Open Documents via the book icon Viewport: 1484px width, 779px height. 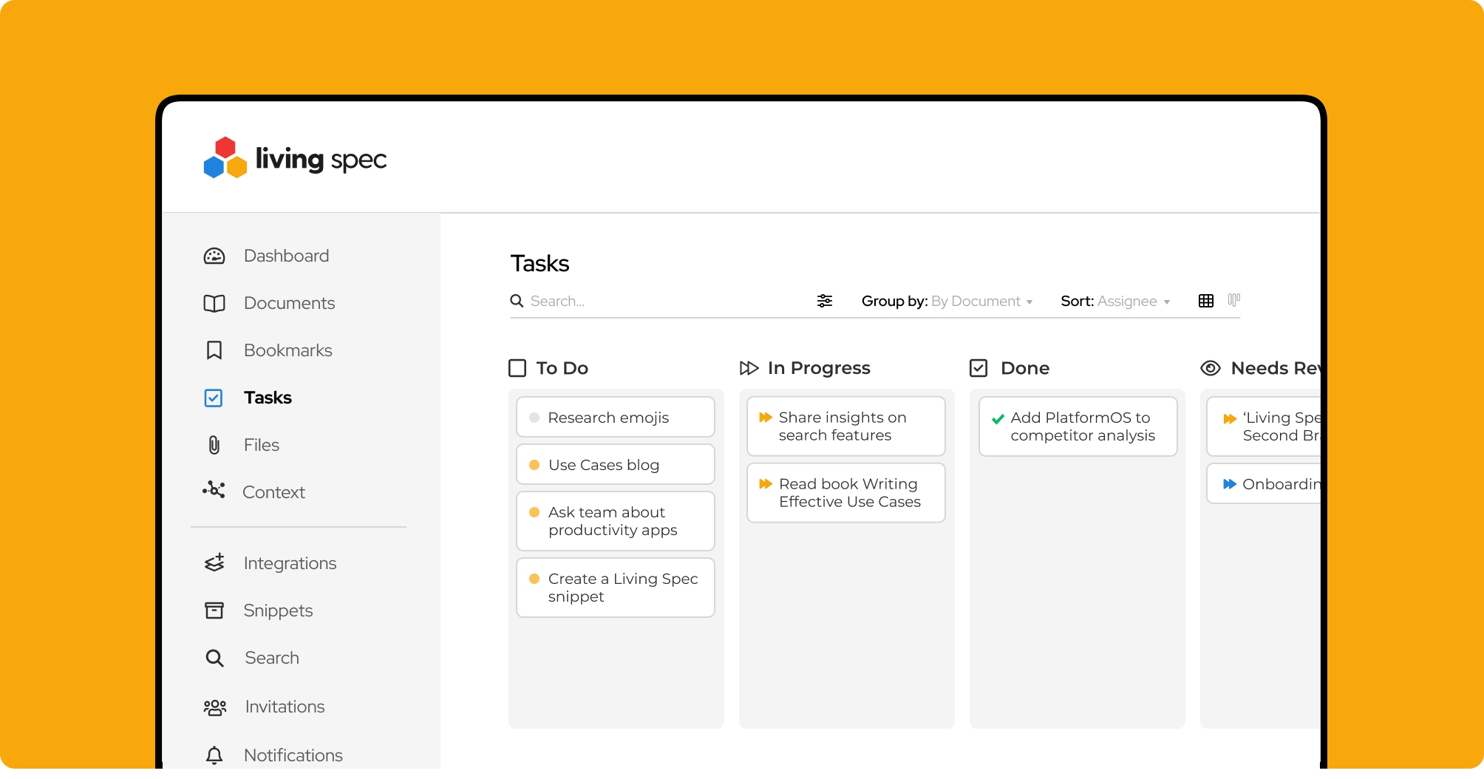(x=214, y=304)
